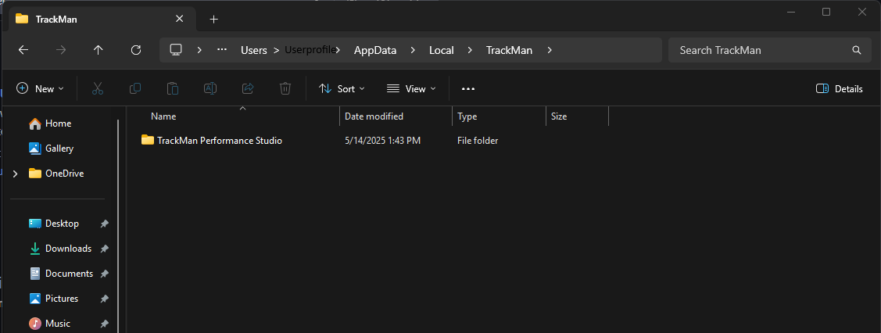Unpin Documents using its pin icon
The image size is (881, 333).
[x=104, y=274]
